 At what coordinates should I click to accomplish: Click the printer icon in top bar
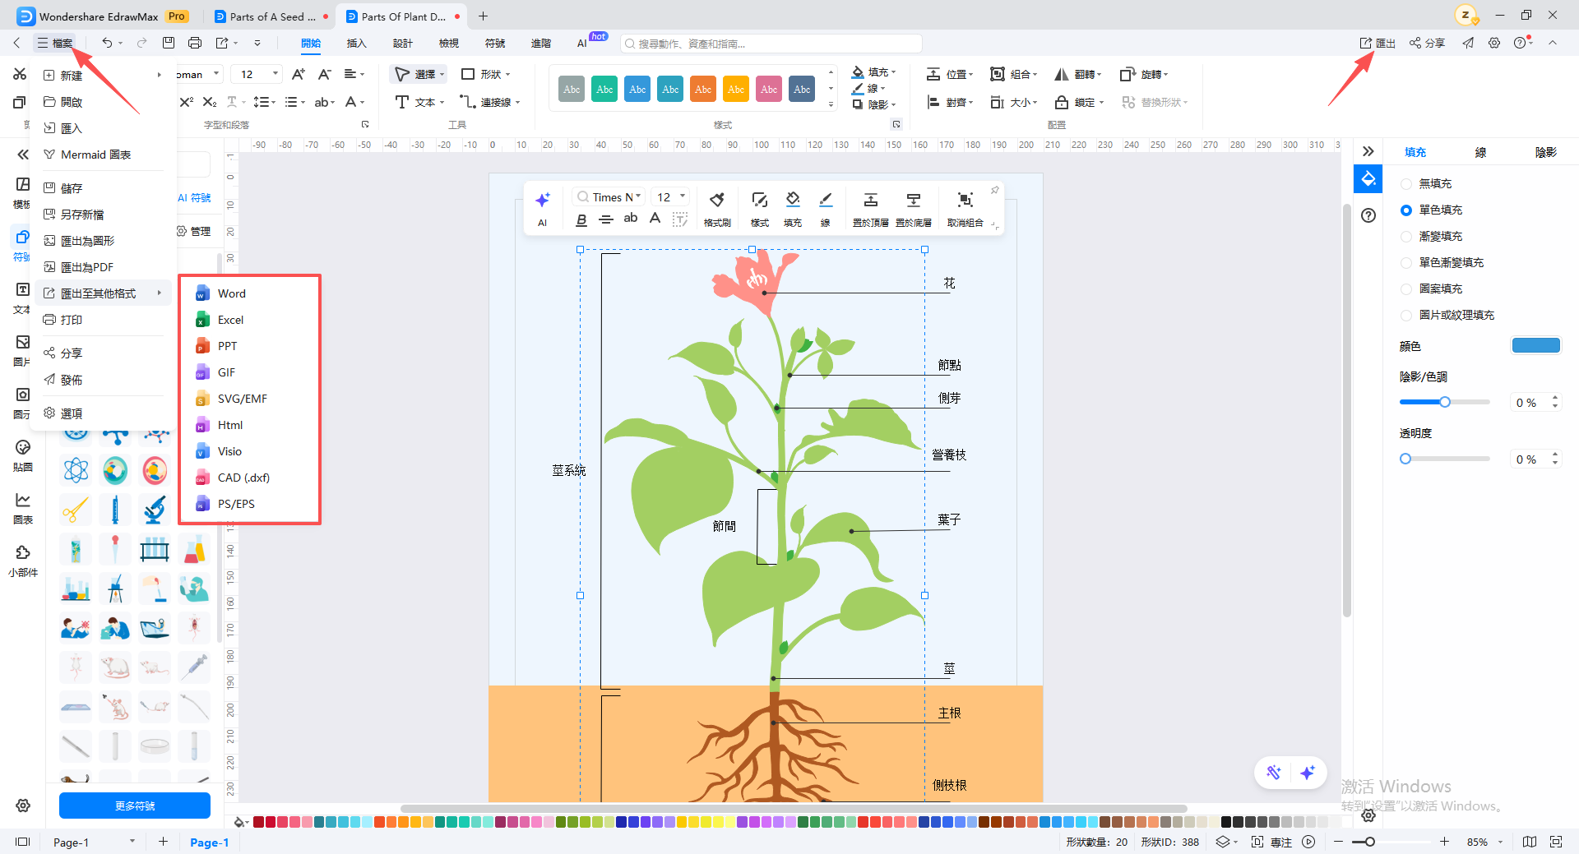pos(195,43)
